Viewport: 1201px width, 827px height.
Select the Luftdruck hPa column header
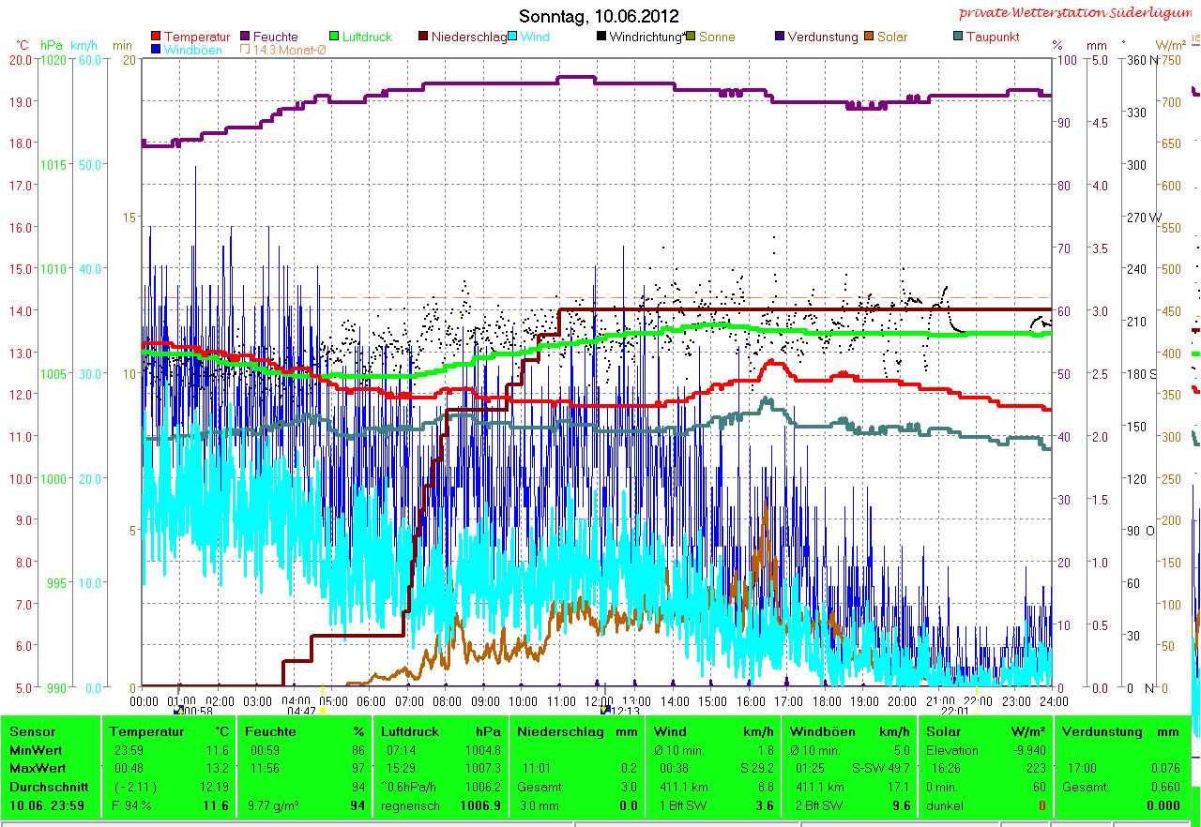pos(438,731)
